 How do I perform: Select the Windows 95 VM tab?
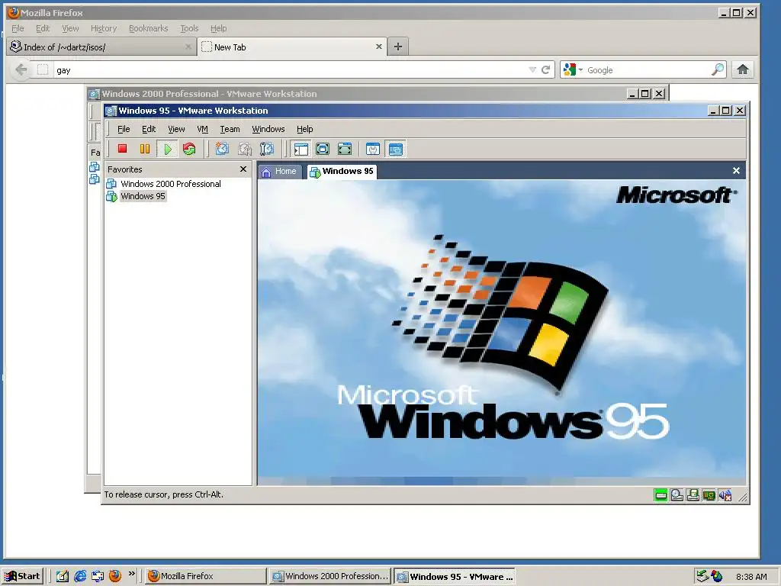click(342, 172)
